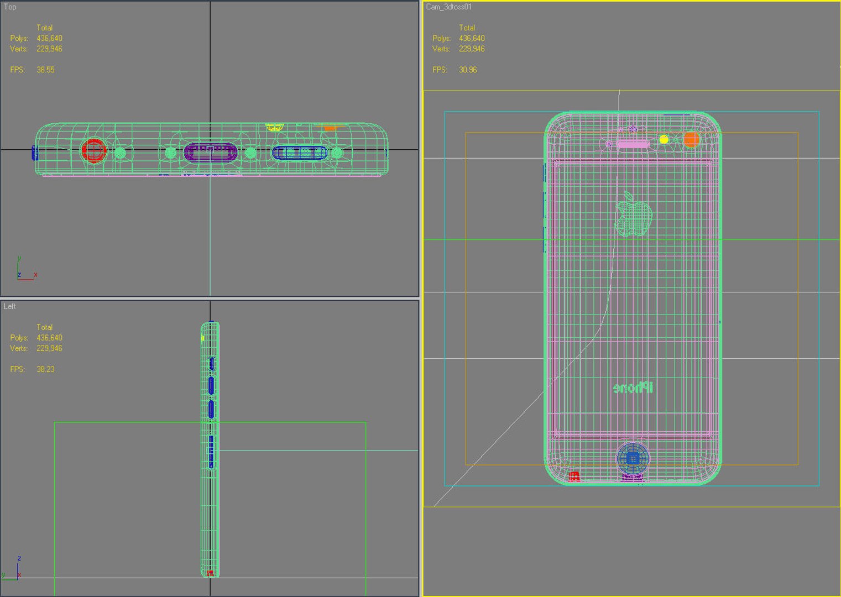Select the blue circular home button mesh

tap(633, 458)
